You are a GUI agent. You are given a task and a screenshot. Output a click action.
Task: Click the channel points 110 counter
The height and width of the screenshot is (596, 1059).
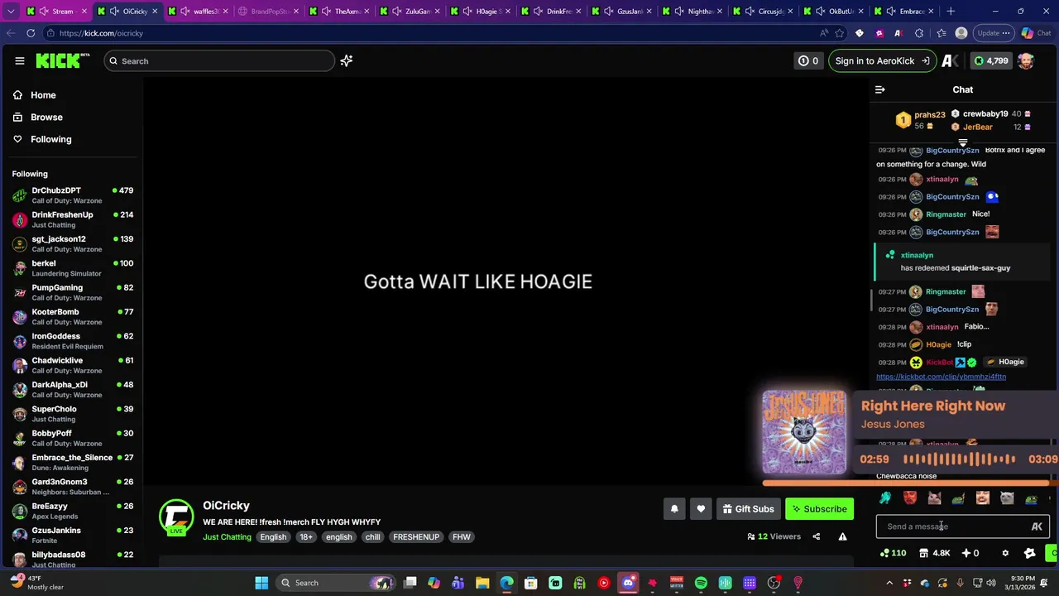[x=893, y=553]
